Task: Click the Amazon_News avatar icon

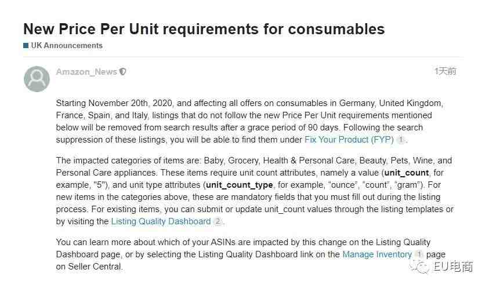Action: click(37, 79)
